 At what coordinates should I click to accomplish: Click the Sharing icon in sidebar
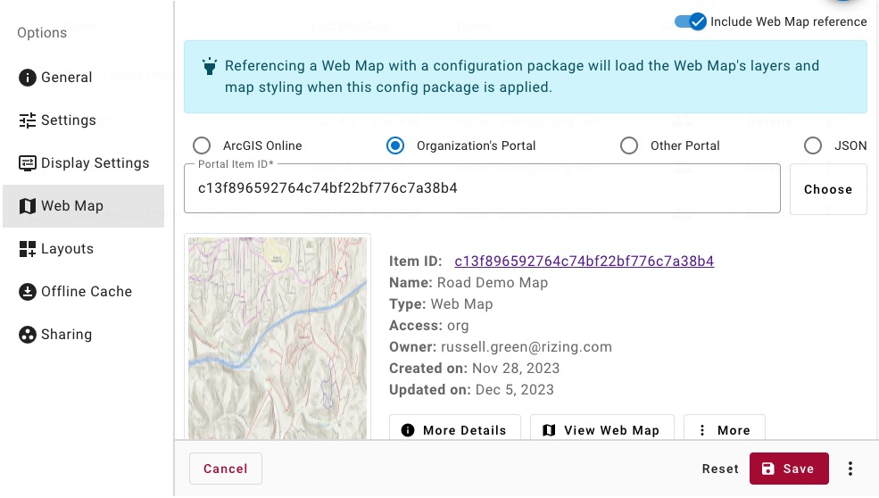coord(28,335)
